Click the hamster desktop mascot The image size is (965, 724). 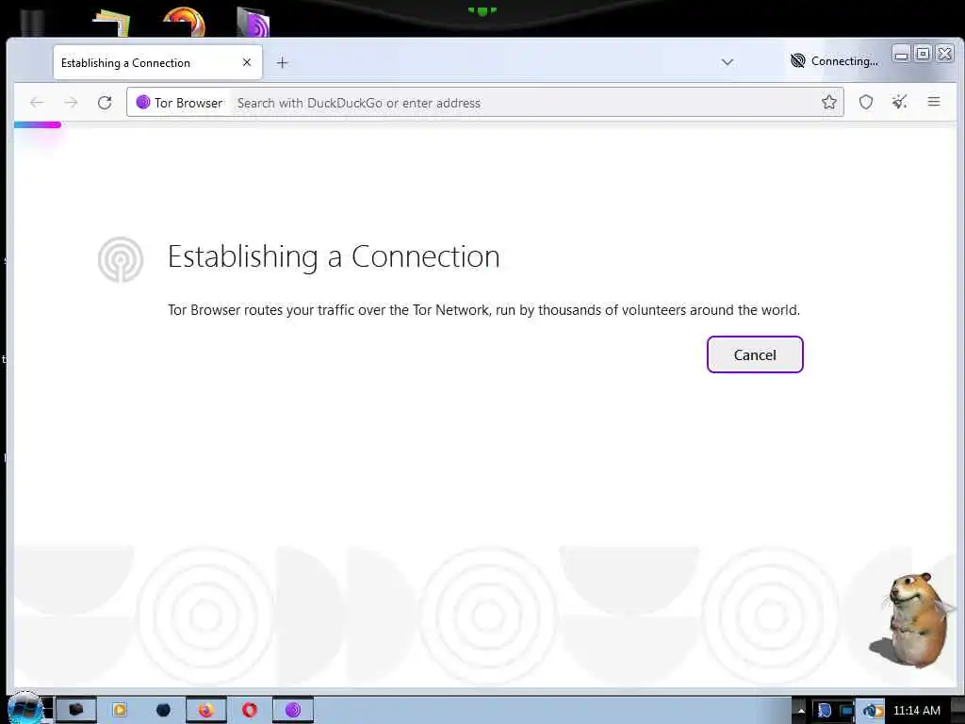coord(911,619)
